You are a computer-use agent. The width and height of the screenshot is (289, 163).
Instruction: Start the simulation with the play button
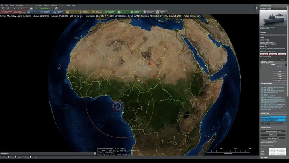click(14, 8)
